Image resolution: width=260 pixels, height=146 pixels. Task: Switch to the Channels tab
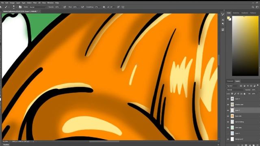230,81
